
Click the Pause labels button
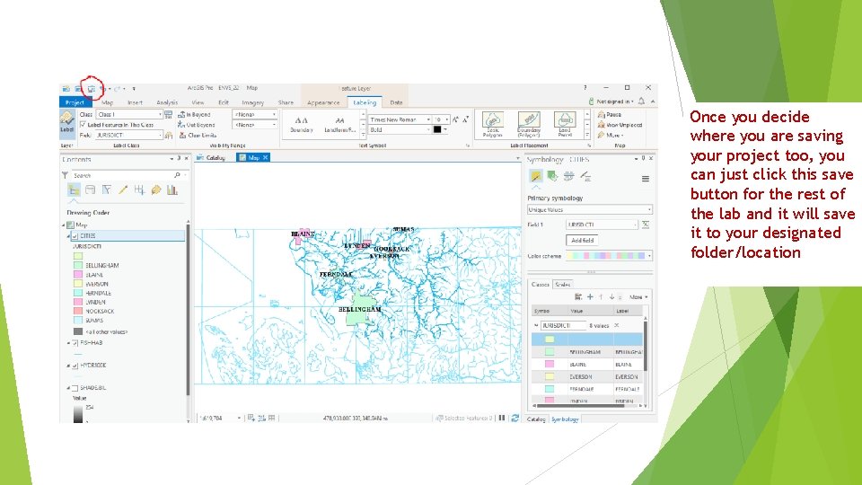tap(610, 114)
